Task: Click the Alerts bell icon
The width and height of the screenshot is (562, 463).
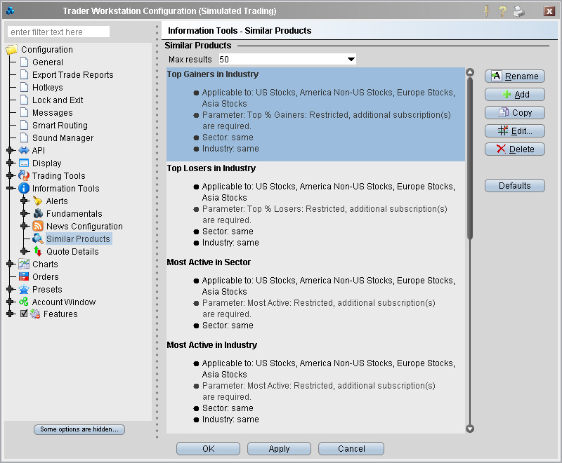Action: pyautogui.click(x=38, y=201)
